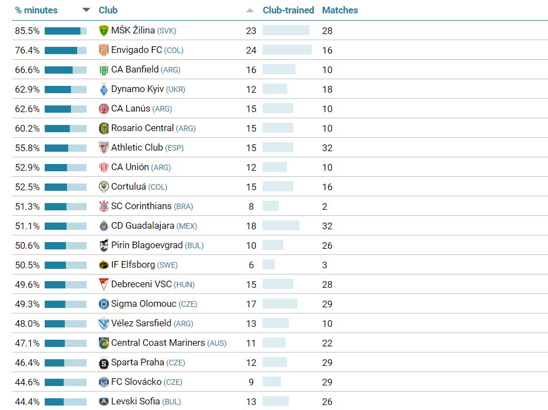548x410 pixels.
Task: Click the CA Banfield crest icon
Action: click(x=103, y=70)
